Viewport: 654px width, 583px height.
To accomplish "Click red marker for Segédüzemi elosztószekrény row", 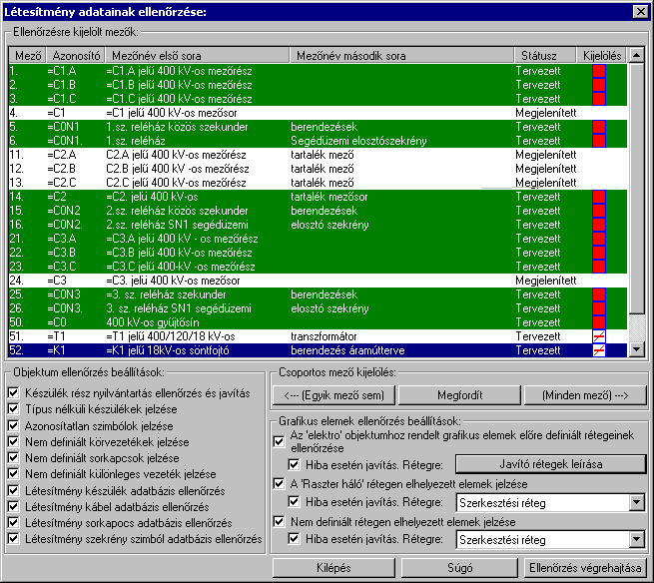I will pyautogui.click(x=599, y=141).
